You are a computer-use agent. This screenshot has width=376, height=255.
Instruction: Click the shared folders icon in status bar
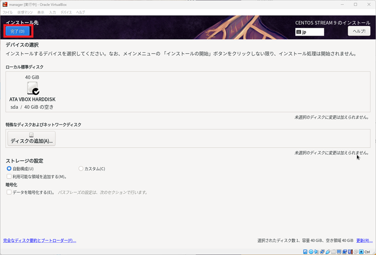tap(333, 252)
